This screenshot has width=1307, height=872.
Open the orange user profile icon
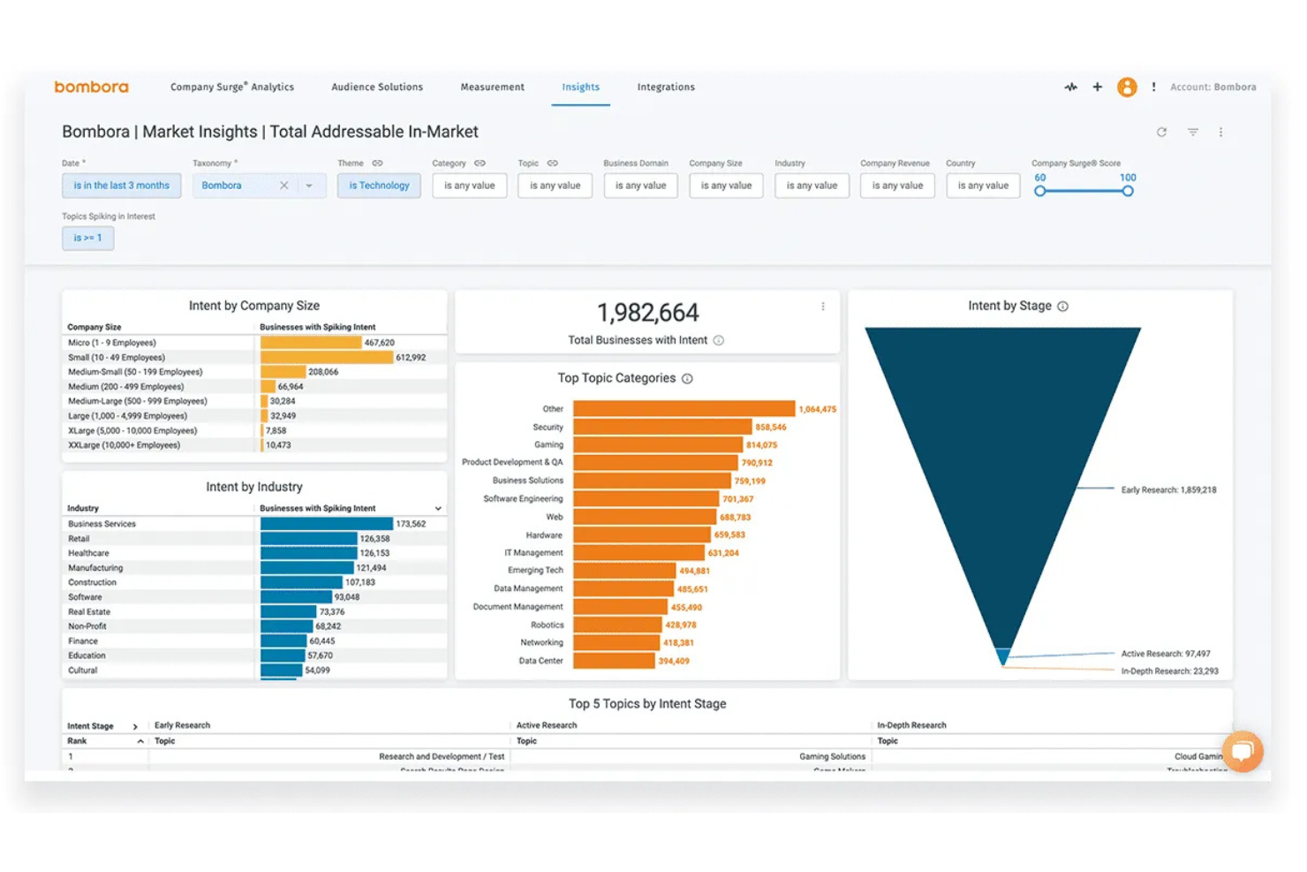[1127, 87]
